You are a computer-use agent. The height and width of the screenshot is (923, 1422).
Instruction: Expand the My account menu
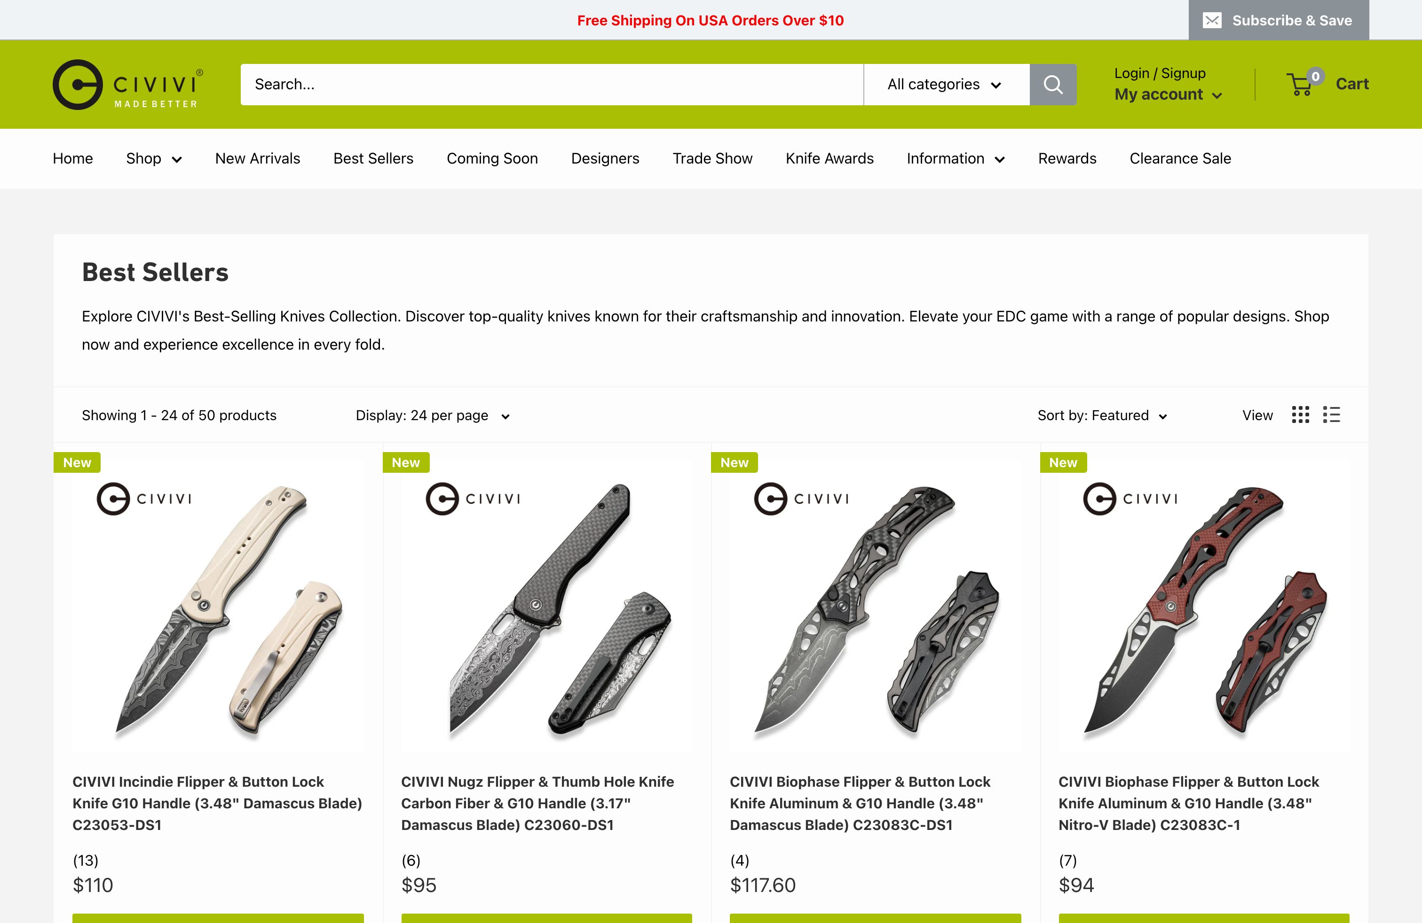click(x=1168, y=94)
